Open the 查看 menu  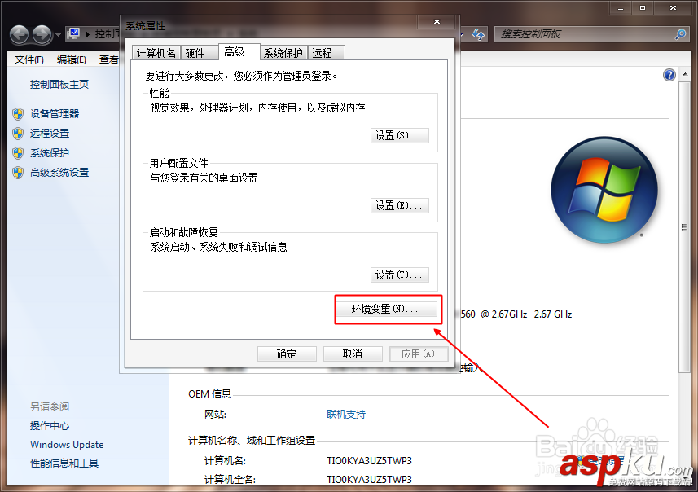pos(109,59)
